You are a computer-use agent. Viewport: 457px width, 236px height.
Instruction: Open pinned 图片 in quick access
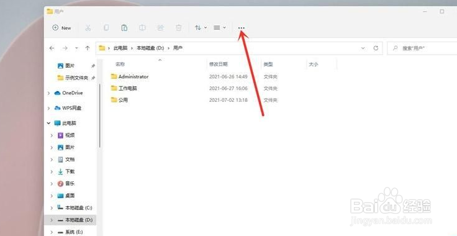pyautogui.click(x=70, y=66)
